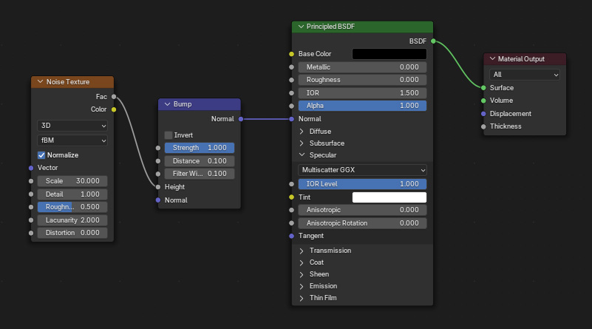Click the Material Output Displacement socket
592x329 pixels.
[x=483, y=114]
